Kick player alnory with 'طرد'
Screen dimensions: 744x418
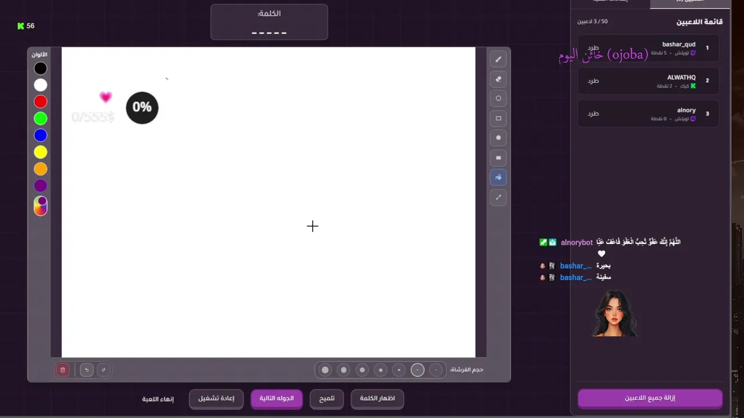point(593,114)
